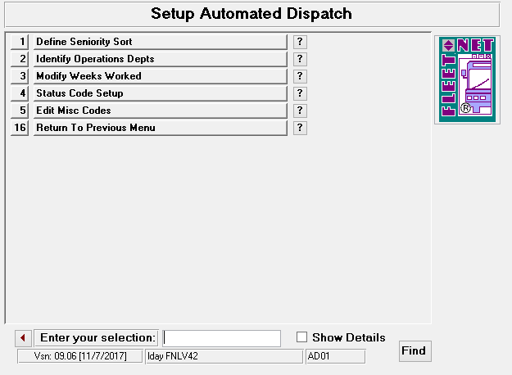This screenshot has width=512, height=375.
Task: Return To Previous Menu
Action: click(x=160, y=128)
